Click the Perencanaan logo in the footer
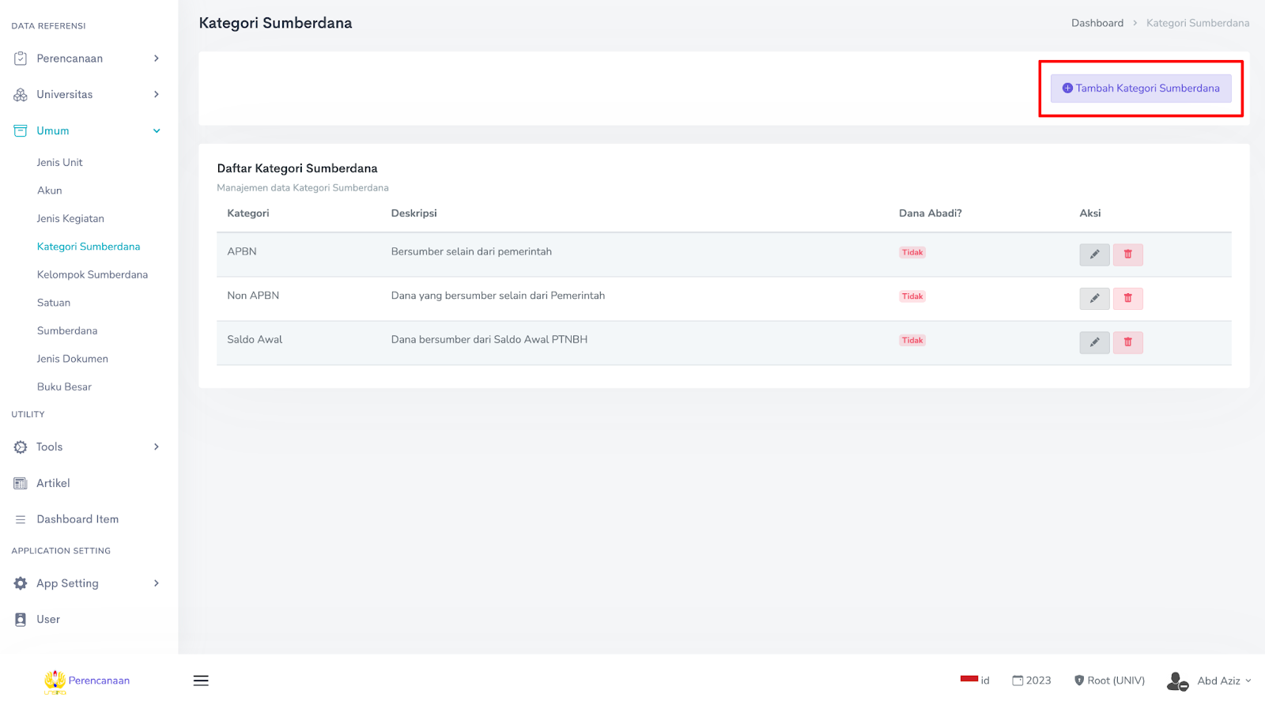Image resolution: width=1265 pixels, height=705 pixels. [87, 680]
